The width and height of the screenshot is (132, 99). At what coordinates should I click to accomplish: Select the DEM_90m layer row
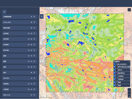click(x=20, y=78)
